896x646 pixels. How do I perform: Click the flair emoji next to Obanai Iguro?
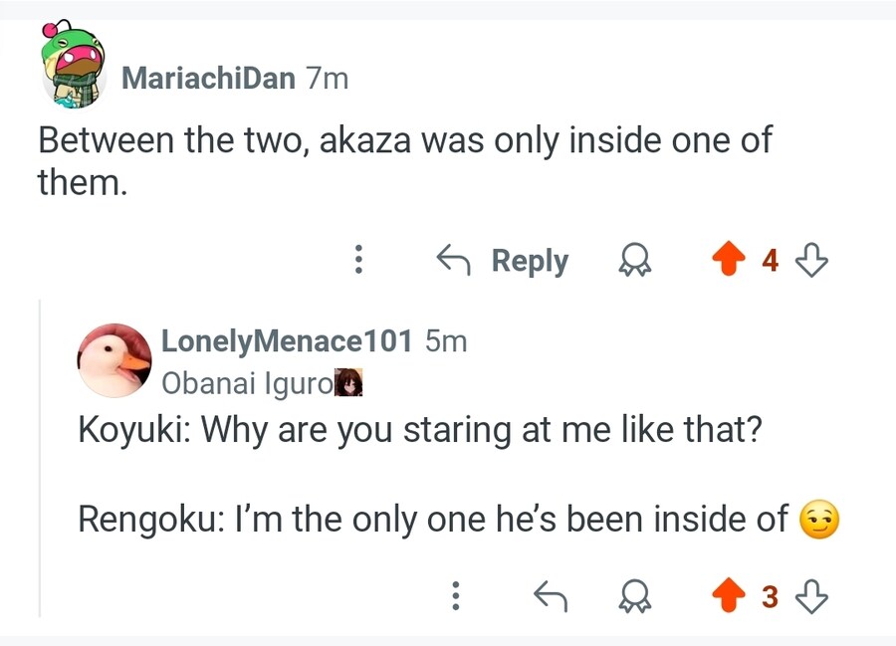(347, 382)
